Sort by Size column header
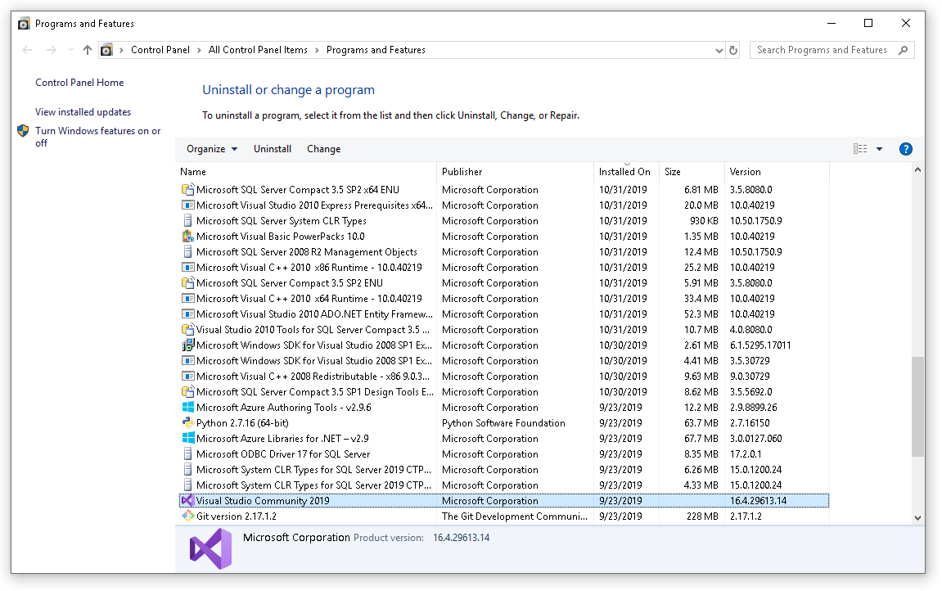This screenshot has width=942, height=591. click(x=692, y=172)
